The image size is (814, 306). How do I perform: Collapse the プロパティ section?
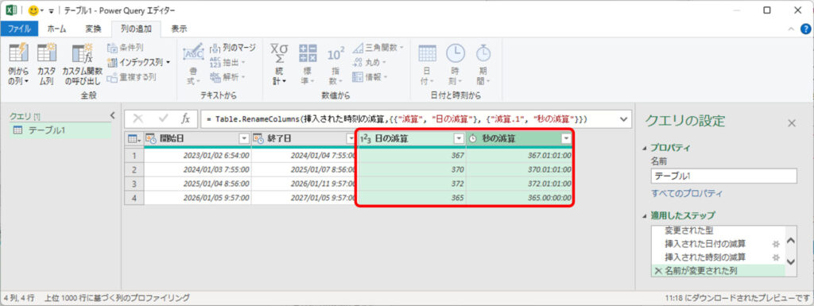pos(645,149)
